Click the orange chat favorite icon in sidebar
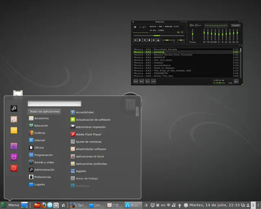 14,130
